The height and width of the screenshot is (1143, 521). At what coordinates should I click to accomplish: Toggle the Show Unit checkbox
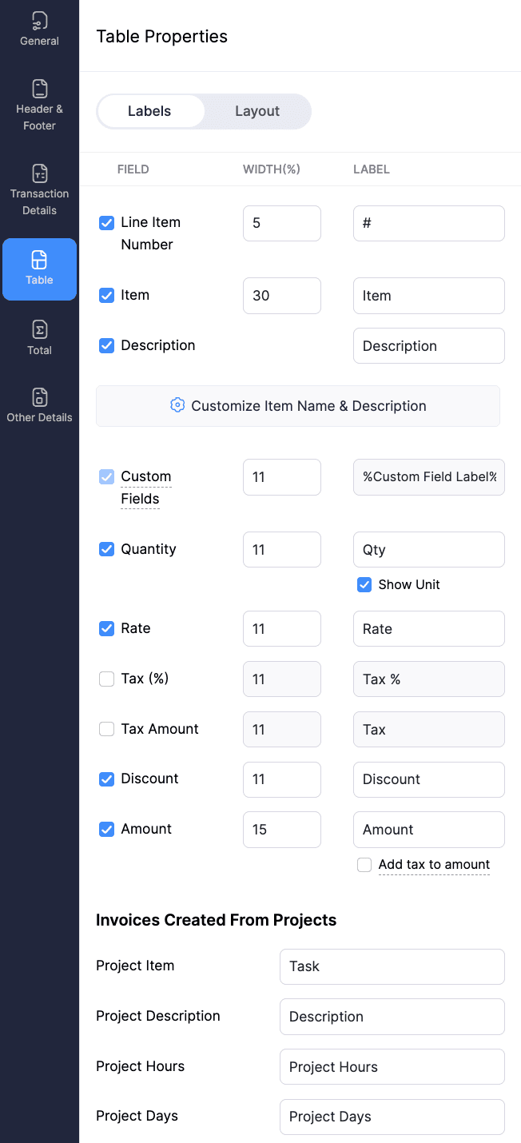364,584
